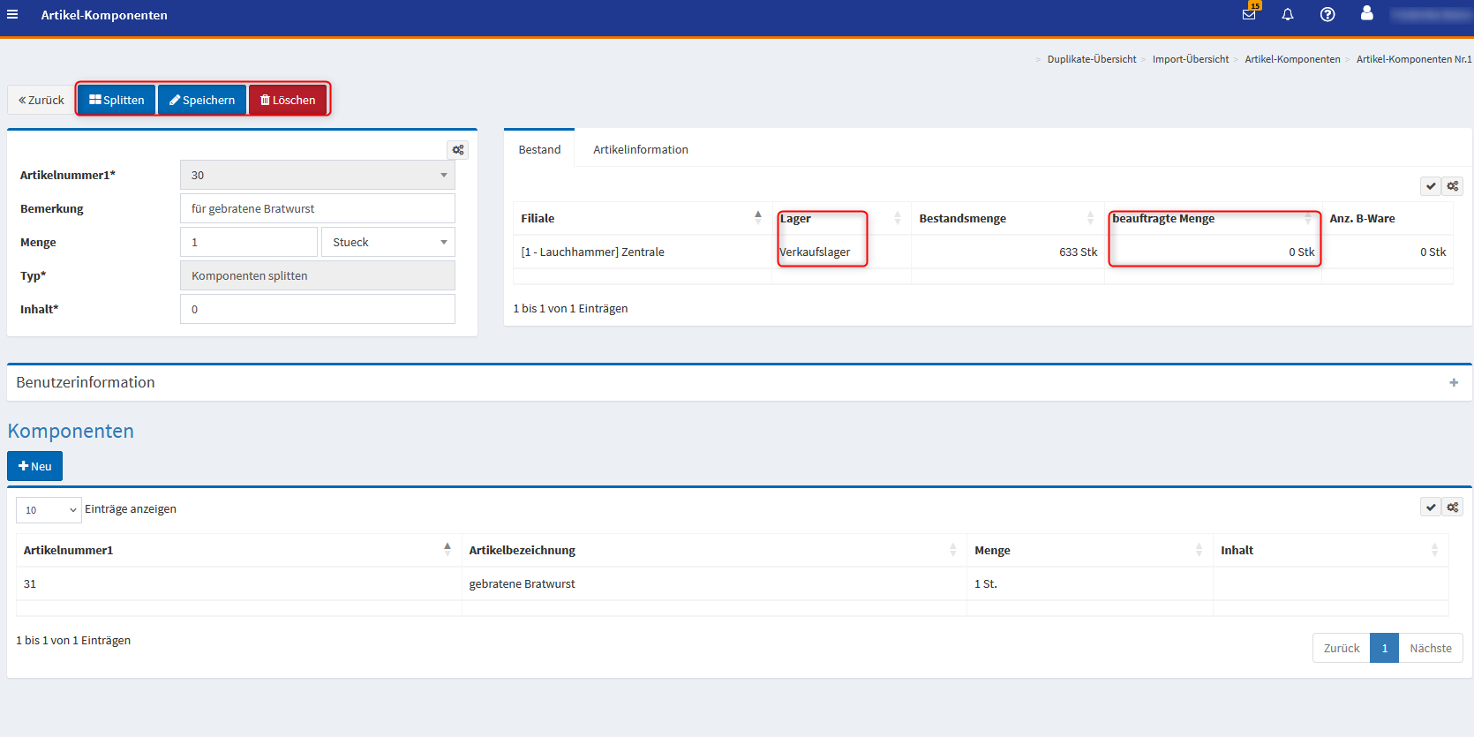Click checkmark icon in Bestand table

(1431, 186)
